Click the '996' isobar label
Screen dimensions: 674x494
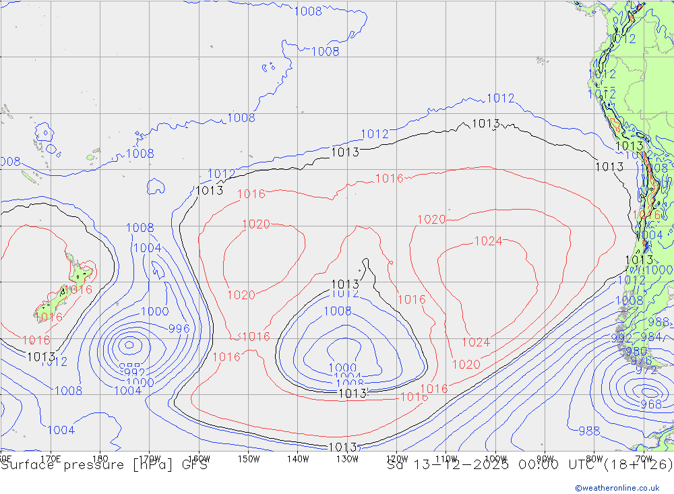[179, 328]
